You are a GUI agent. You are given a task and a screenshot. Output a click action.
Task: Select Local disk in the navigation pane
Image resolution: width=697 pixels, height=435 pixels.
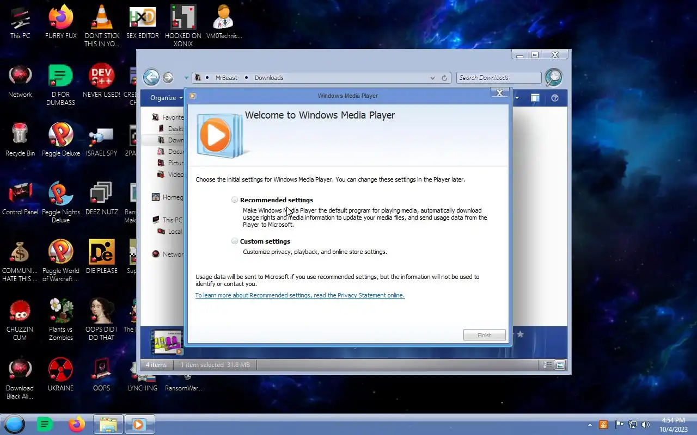(170, 231)
